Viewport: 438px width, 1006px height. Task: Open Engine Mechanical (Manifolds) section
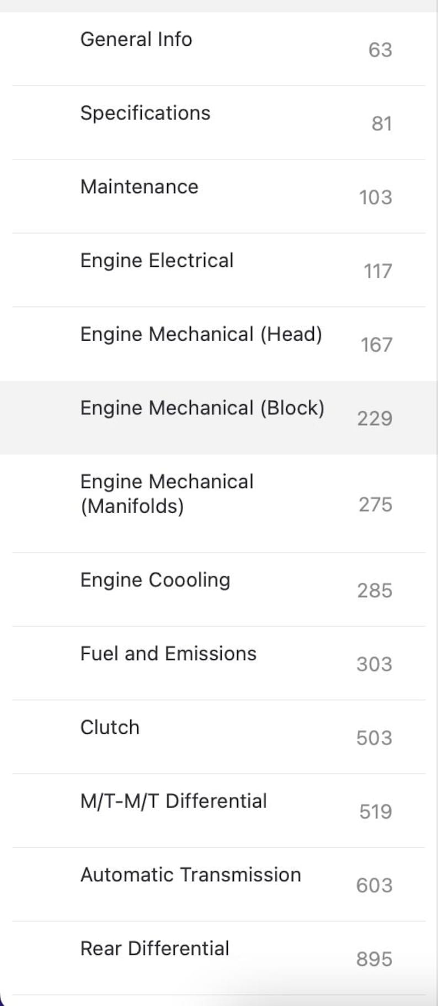[167, 493]
